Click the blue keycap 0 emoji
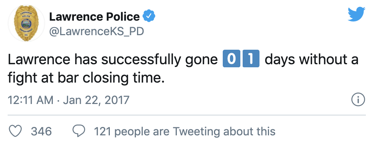Screen dimensions: 372x143 tap(231, 59)
